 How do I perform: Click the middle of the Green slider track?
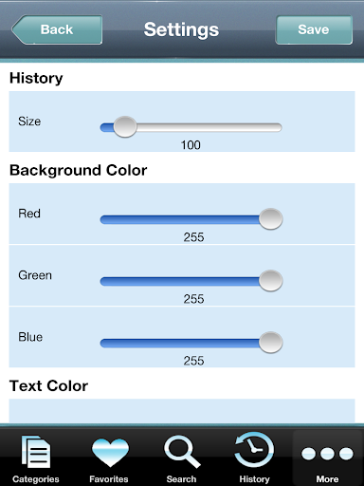[x=191, y=281]
